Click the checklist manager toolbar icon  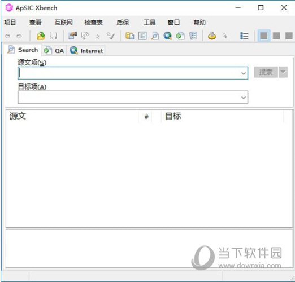(x=193, y=36)
